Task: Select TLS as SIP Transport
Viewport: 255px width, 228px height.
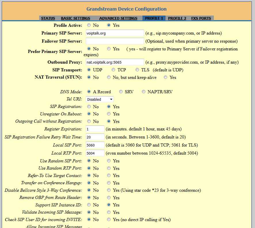Action: [137, 70]
